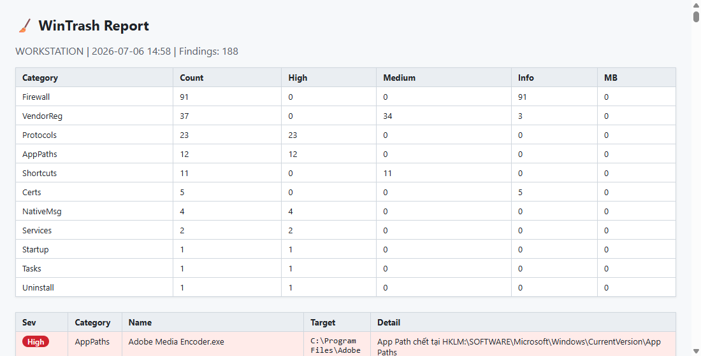The image size is (701, 356).
Task: Click the 'Findings: 188' summary line
Action: [127, 51]
